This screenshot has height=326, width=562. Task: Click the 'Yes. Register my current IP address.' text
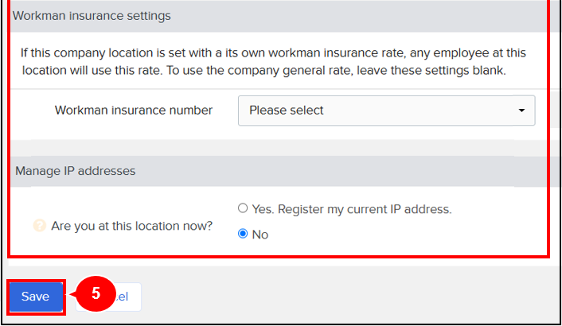point(352,209)
